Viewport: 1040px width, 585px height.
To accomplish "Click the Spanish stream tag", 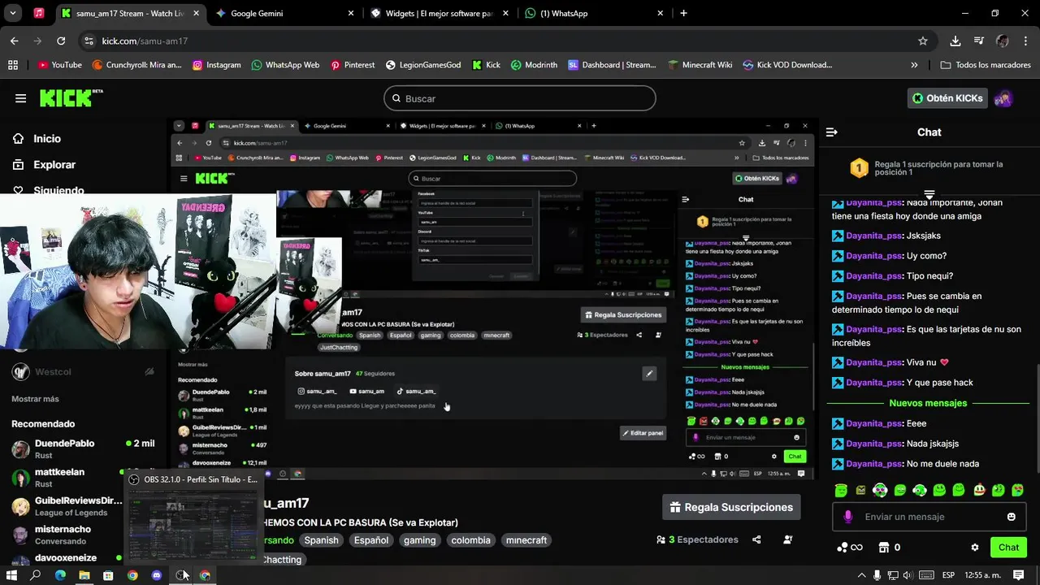I will pyautogui.click(x=322, y=540).
